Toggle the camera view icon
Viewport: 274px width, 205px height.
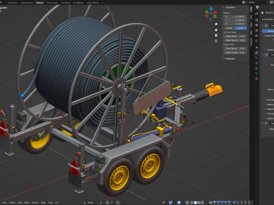click(x=216, y=35)
